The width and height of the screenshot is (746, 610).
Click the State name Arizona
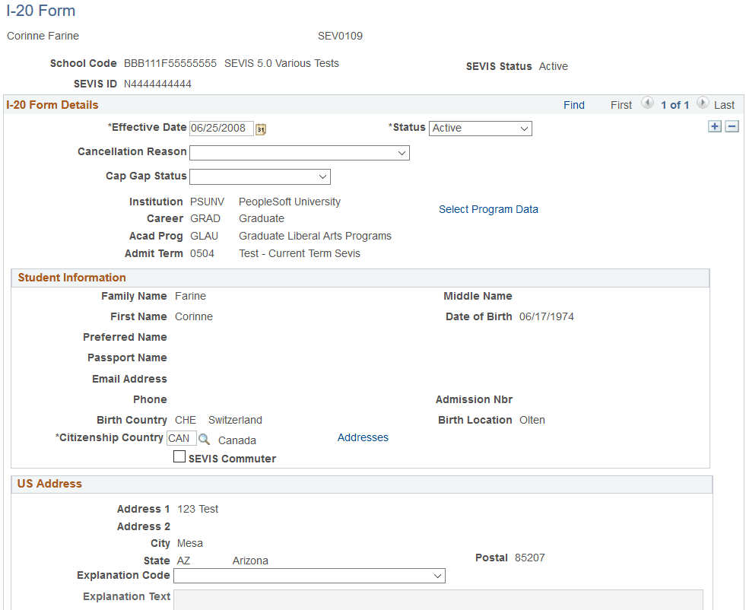pos(250,561)
